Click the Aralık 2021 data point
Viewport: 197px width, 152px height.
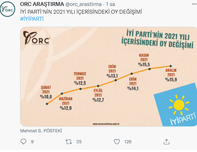click(x=171, y=66)
